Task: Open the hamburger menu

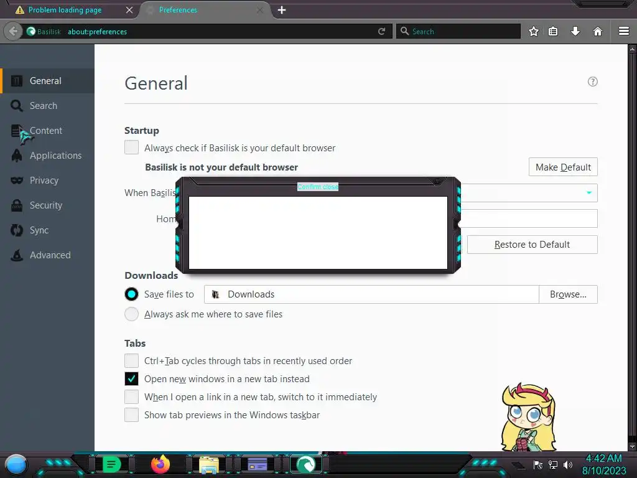Action: coord(624,31)
